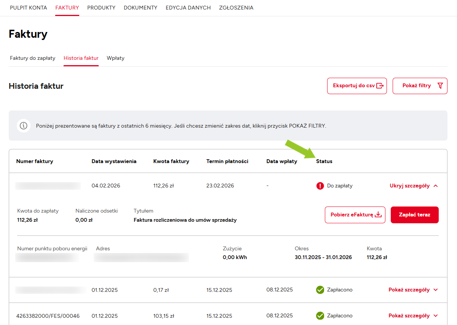Click the info icon in the notice banner

pyautogui.click(x=24, y=126)
